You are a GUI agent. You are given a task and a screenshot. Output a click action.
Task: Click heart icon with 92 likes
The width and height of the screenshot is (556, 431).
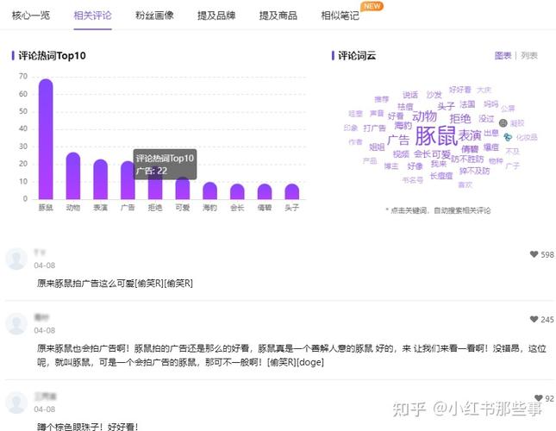(539, 398)
